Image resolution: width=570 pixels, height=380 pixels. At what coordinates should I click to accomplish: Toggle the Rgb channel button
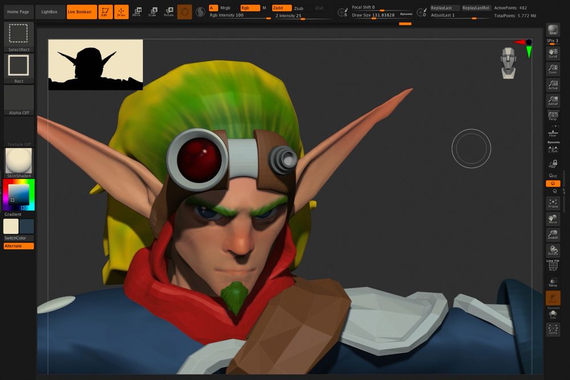[x=250, y=7]
